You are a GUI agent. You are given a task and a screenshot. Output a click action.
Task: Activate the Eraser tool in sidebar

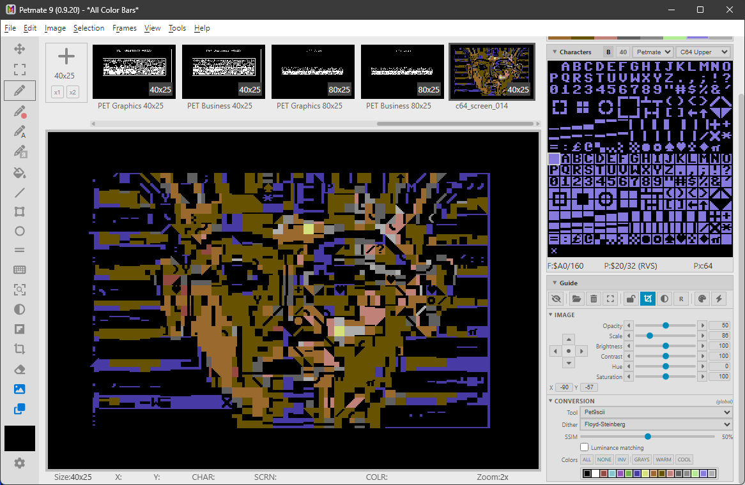point(19,369)
